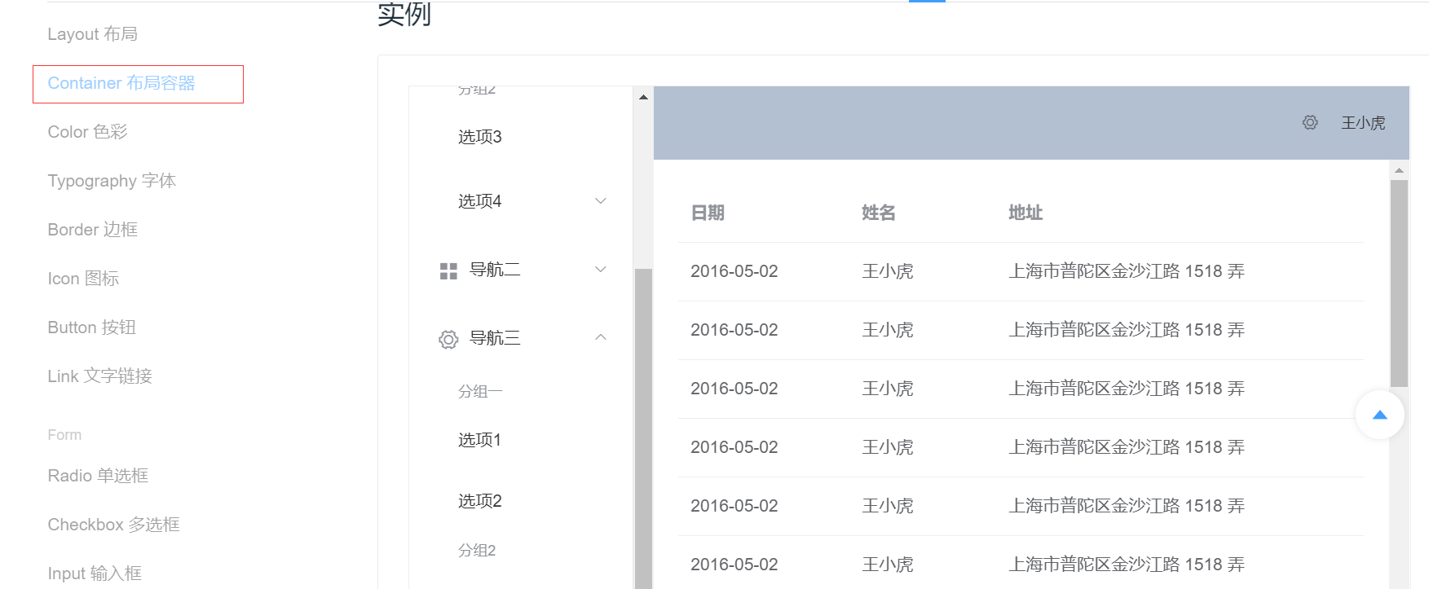Open Input 输入框 page
This screenshot has height=589, width=1429.
tap(95, 574)
